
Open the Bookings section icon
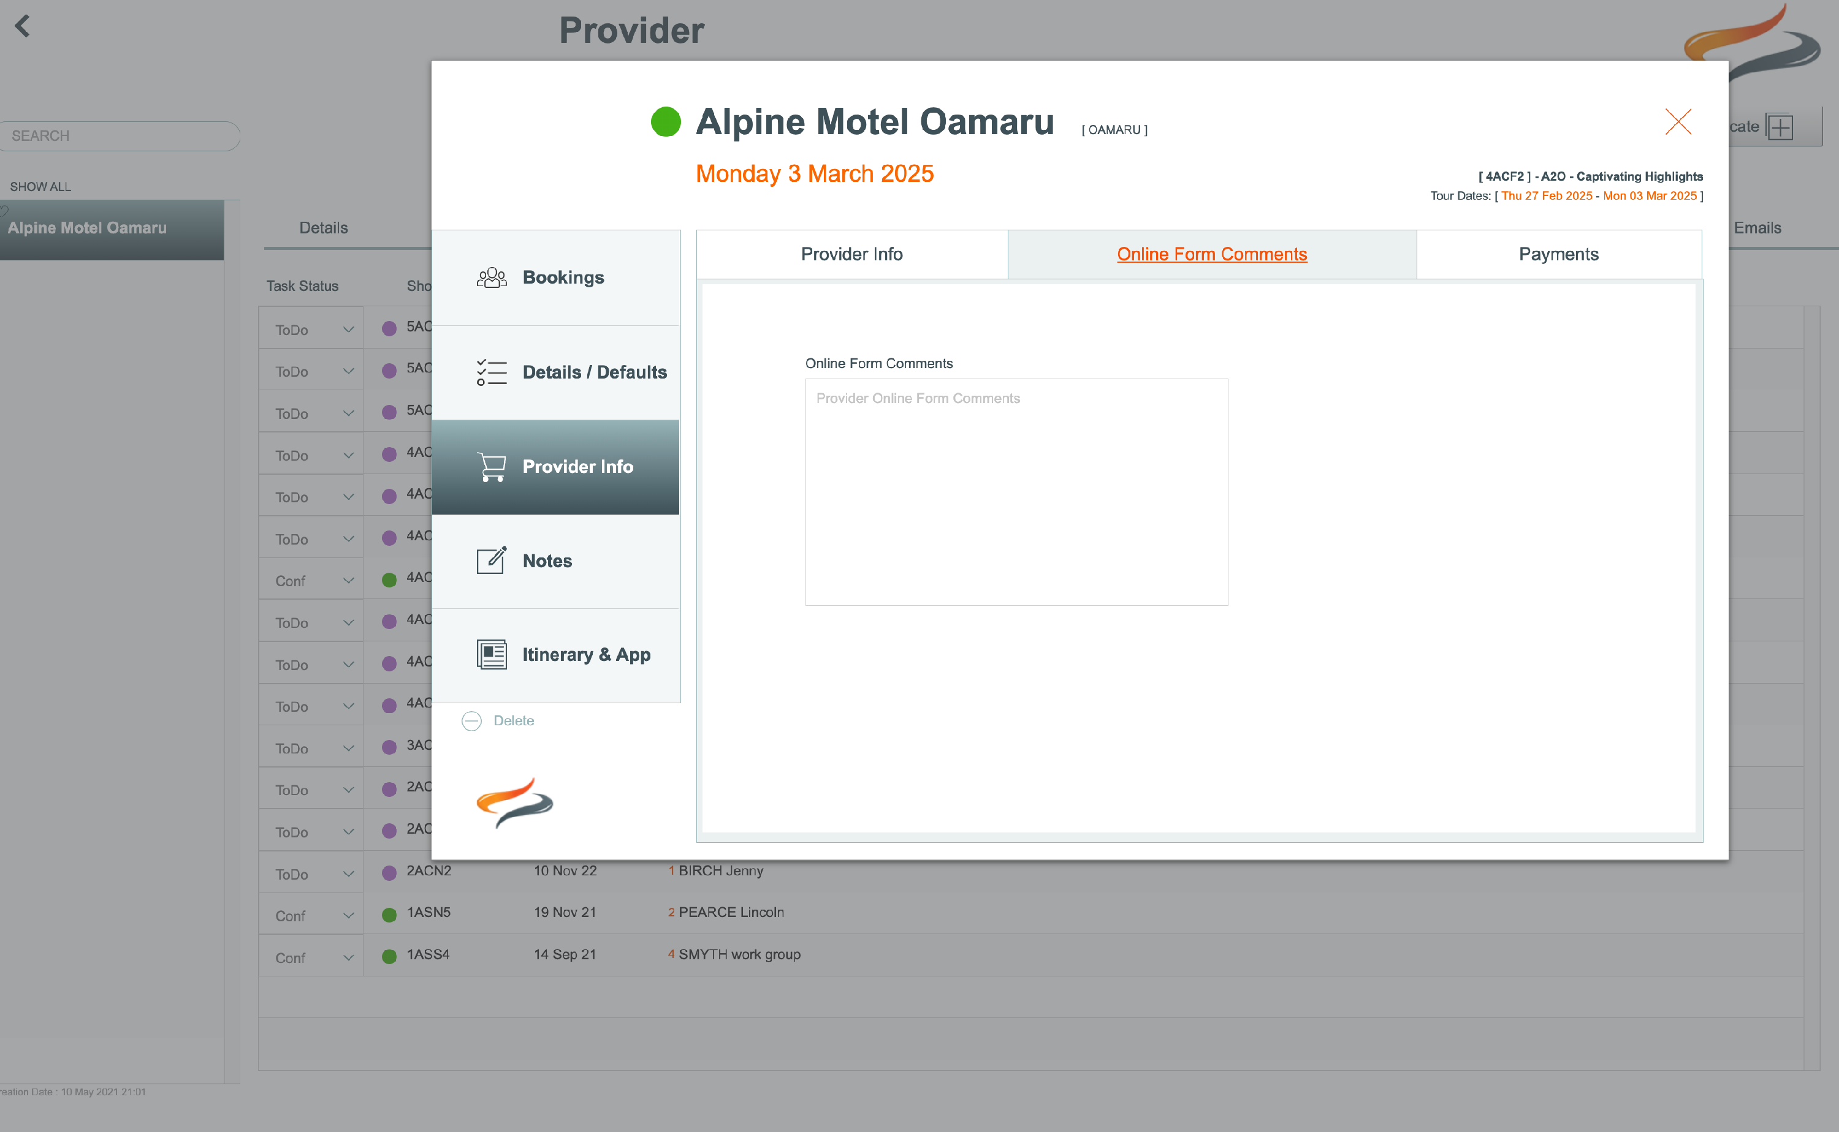tap(492, 277)
